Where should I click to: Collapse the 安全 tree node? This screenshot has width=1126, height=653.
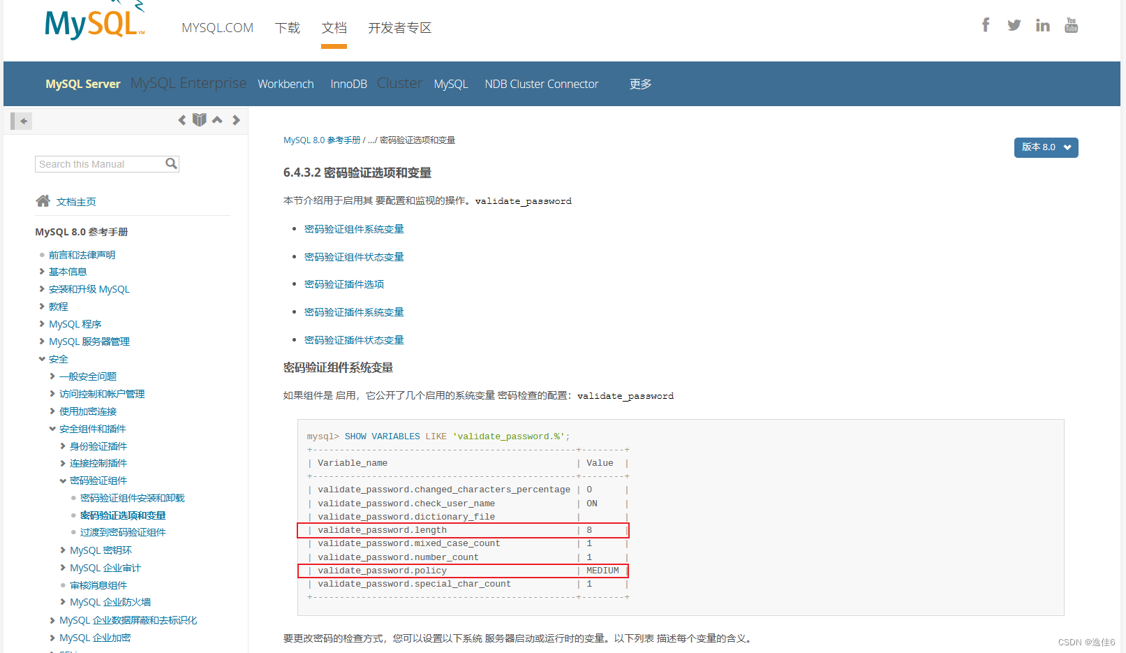point(42,359)
